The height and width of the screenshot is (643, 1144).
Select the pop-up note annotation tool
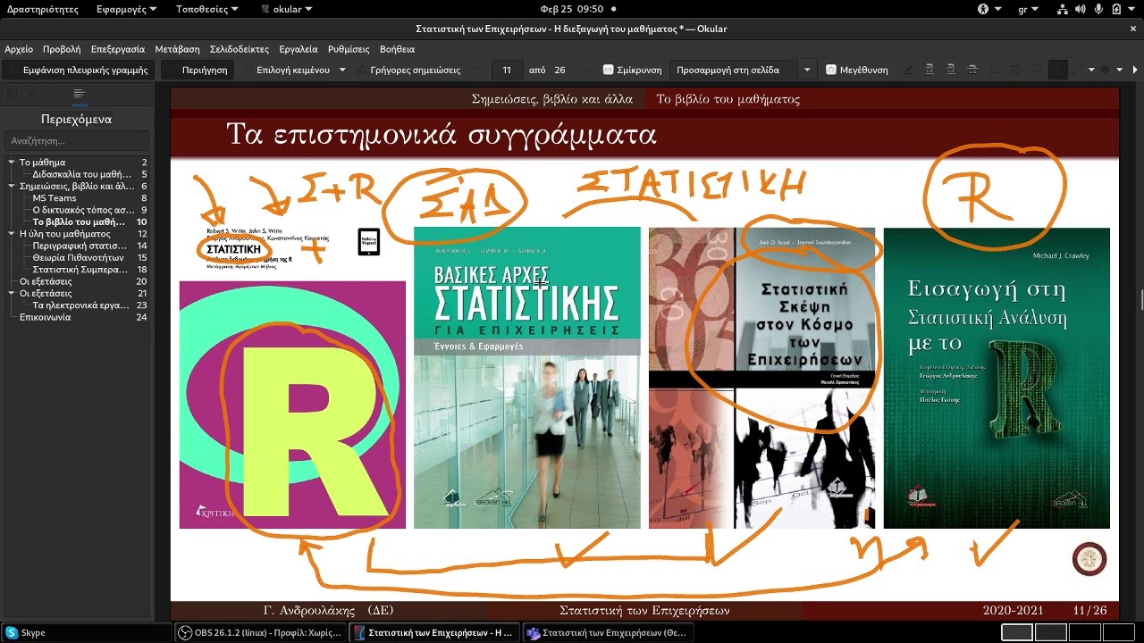click(x=1036, y=70)
